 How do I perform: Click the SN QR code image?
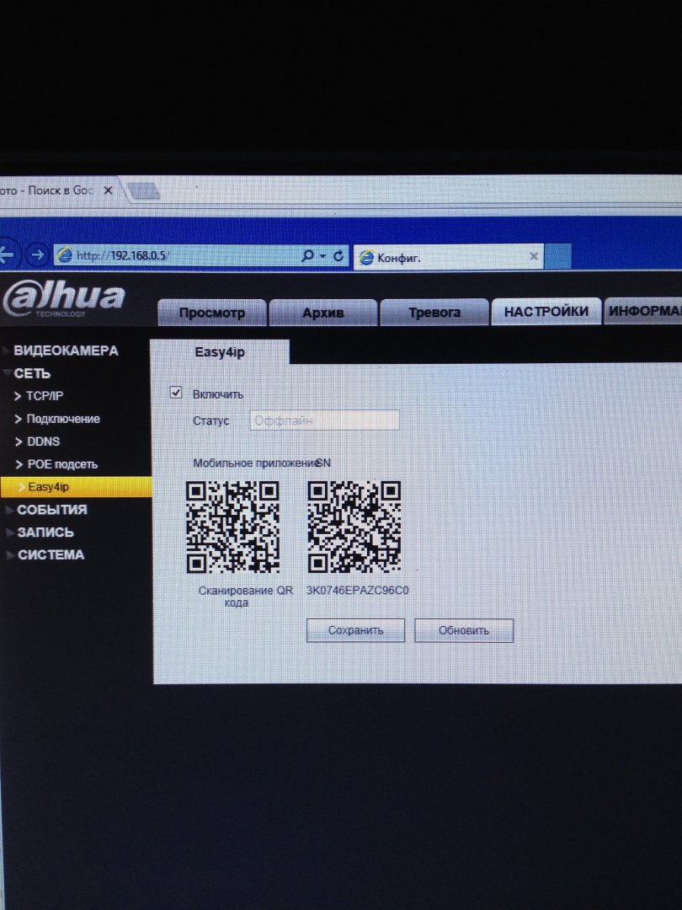coord(354,527)
